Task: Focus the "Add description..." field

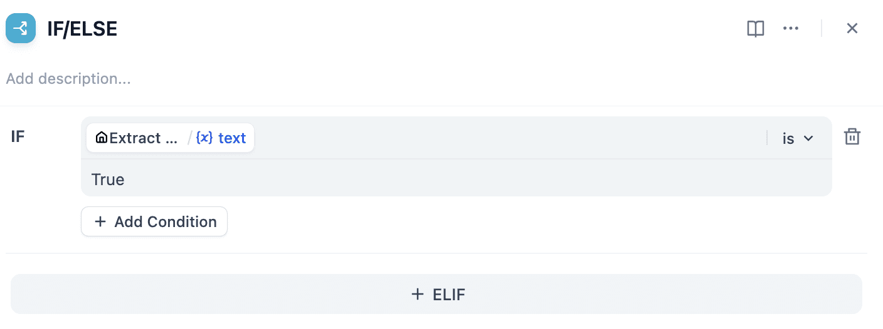Action: [x=69, y=79]
